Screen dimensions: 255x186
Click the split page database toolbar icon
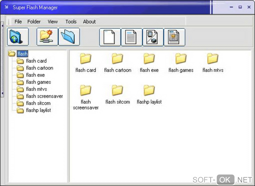pyautogui.click(x=153, y=37)
